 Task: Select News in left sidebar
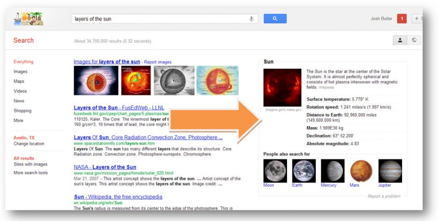tap(19, 101)
